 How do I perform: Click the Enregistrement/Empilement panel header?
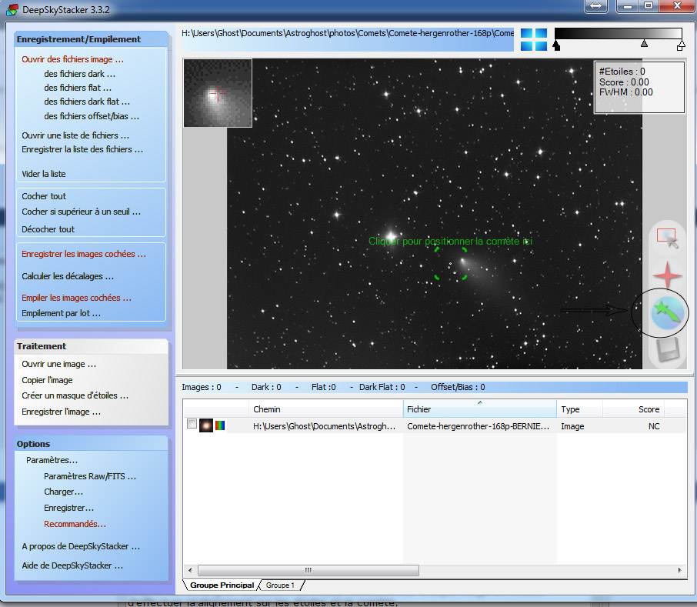[x=91, y=39]
